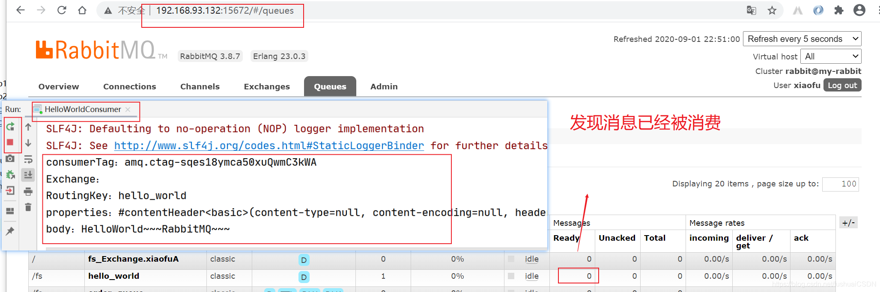
Task: Bookmark this page with the star
Action: [x=772, y=10]
